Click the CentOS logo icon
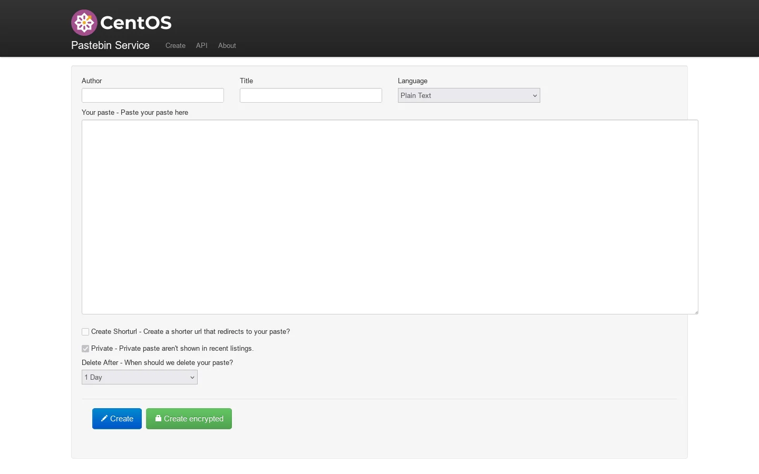 pos(84,23)
